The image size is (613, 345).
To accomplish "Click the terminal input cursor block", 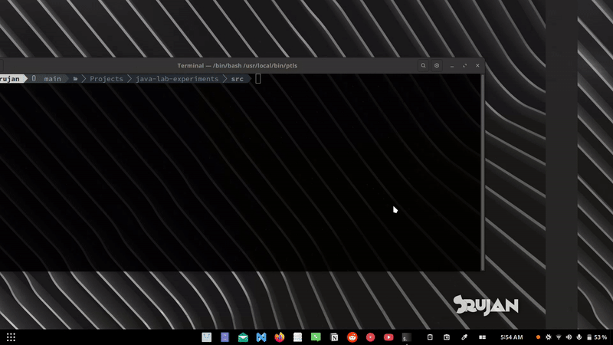I will 258,79.
